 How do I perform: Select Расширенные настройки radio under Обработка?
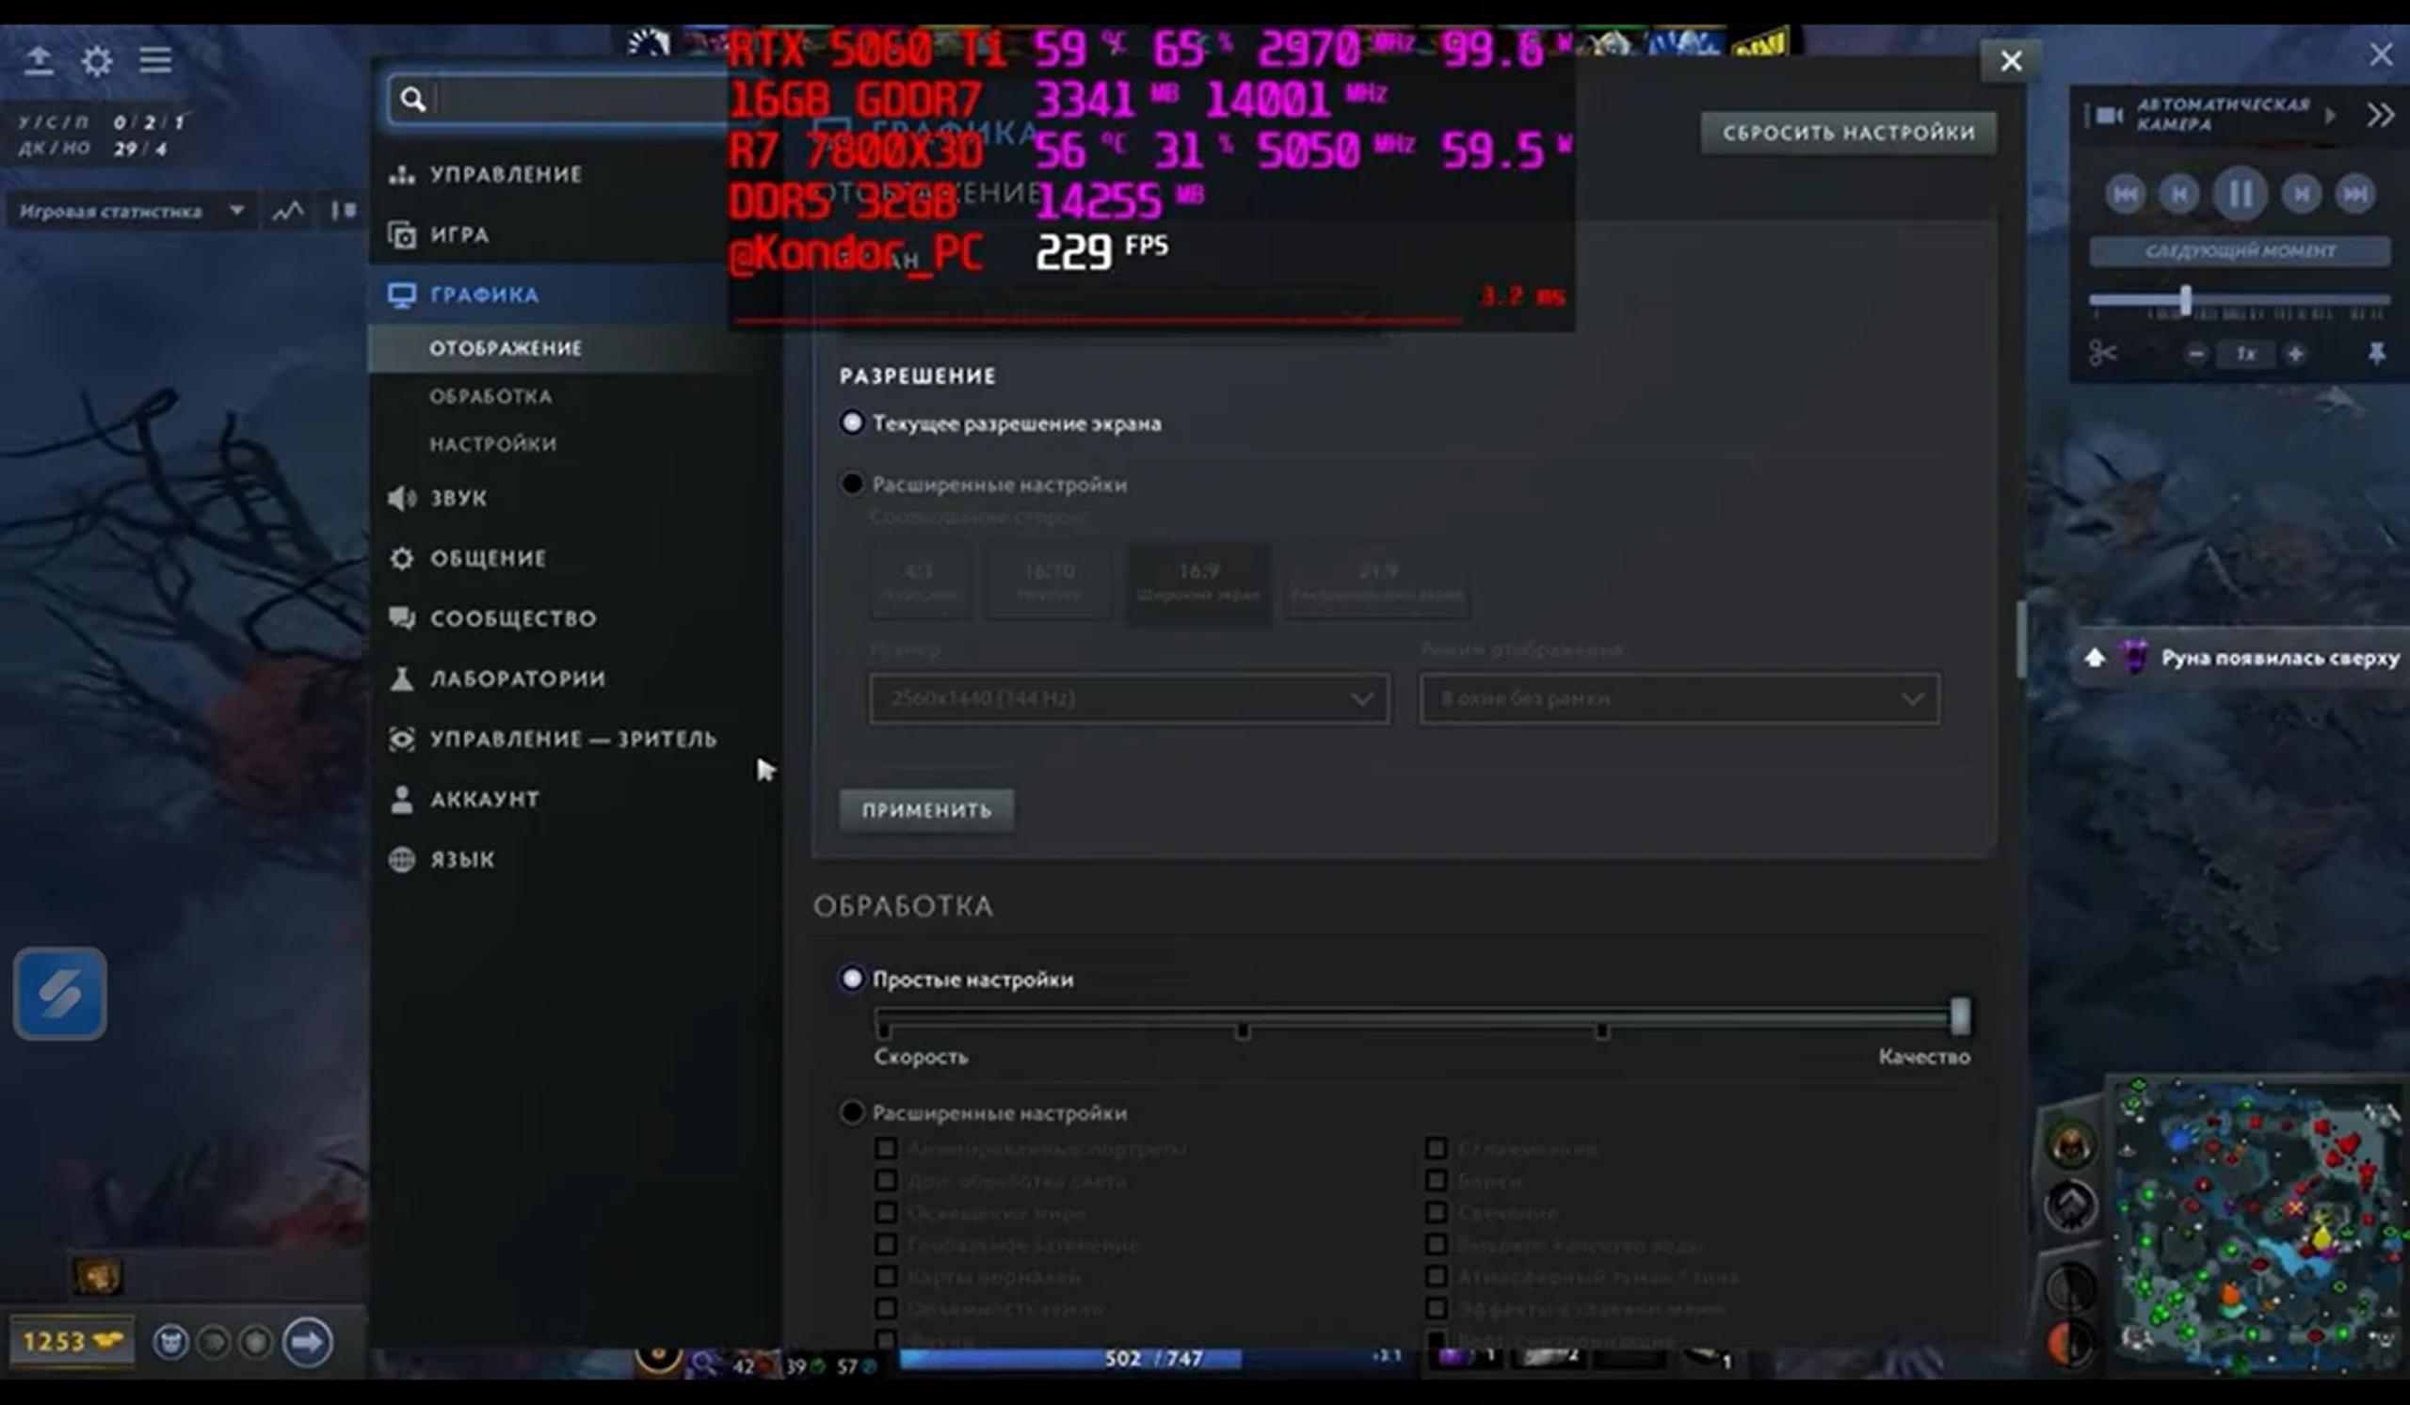click(851, 1112)
